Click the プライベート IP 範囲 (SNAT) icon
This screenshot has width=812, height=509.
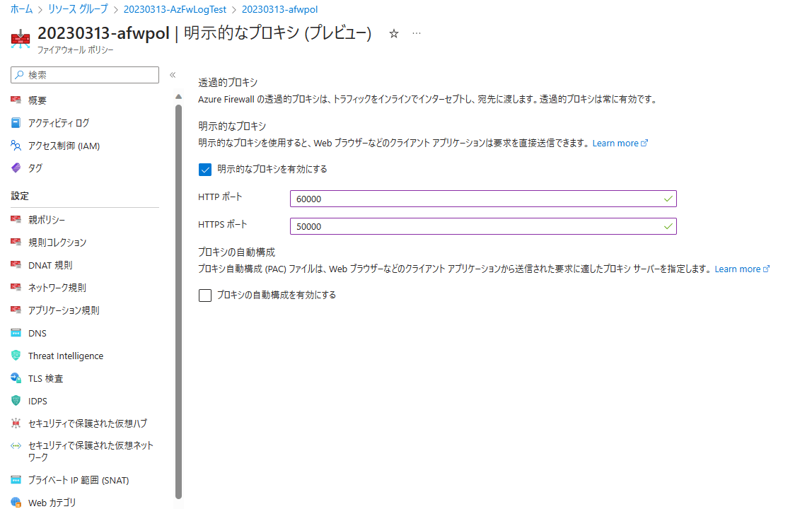pyautogui.click(x=16, y=480)
